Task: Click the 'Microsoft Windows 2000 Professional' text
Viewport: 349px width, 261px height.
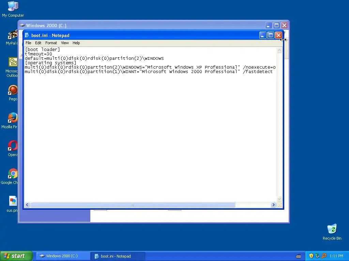Action: coord(190,71)
